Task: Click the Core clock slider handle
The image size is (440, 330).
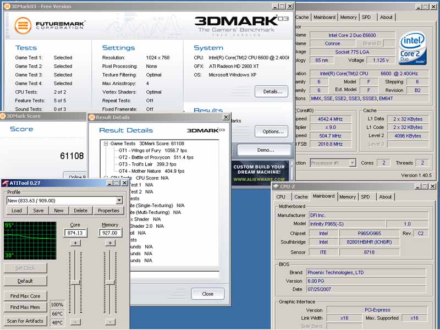Action: click(x=75, y=283)
